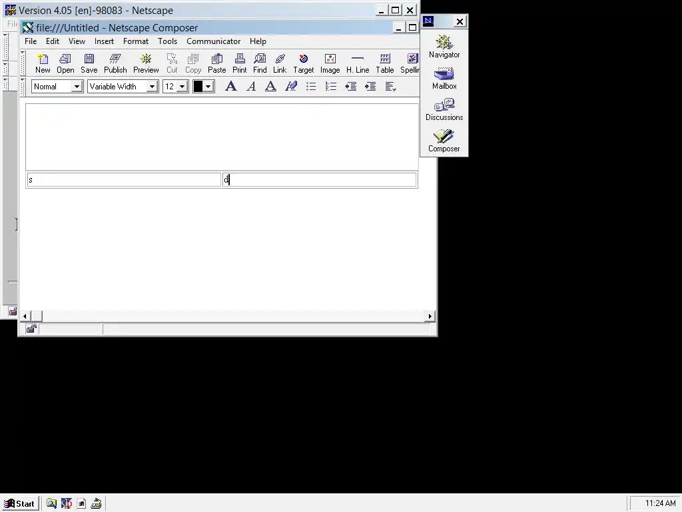This screenshot has width=682, height=512.
Task: Open Mailbox from component bar
Action: click(x=444, y=77)
